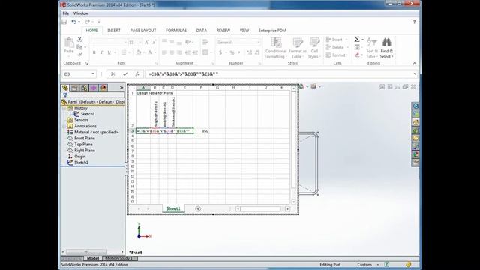Open the Enterprise PDM tab
The width and height of the screenshot is (480, 270).
pyautogui.click(x=272, y=31)
